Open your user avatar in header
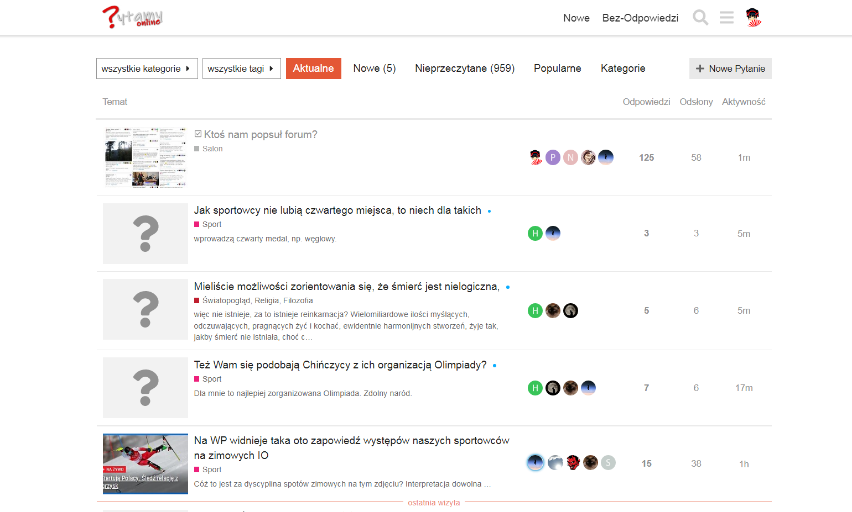The height and width of the screenshot is (512, 852). click(x=753, y=18)
